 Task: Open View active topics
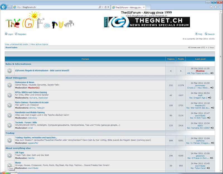(x=39, y=44)
